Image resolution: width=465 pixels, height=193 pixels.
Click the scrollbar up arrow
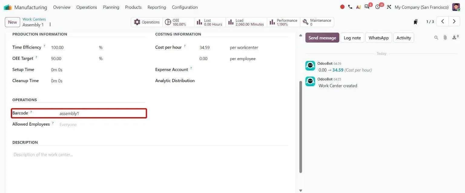[301, 35]
